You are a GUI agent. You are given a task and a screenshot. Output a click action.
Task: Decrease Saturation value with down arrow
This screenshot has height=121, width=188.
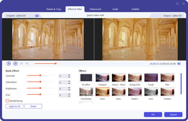tap(69, 83)
